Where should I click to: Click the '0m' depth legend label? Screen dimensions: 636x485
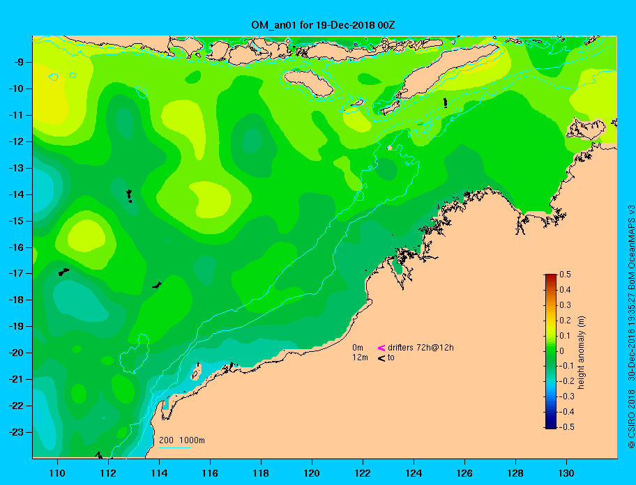click(x=358, y=348)
